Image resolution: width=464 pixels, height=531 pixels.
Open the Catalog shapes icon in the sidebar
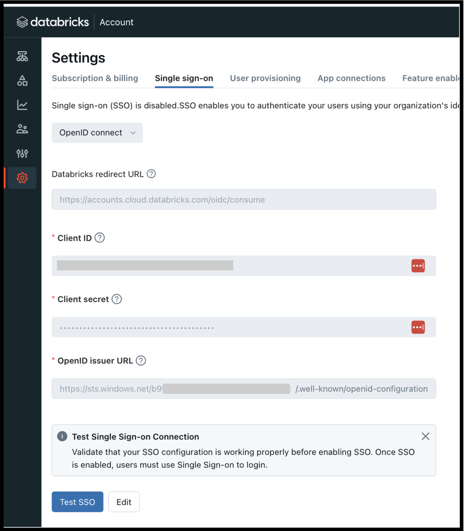[22, 81]
